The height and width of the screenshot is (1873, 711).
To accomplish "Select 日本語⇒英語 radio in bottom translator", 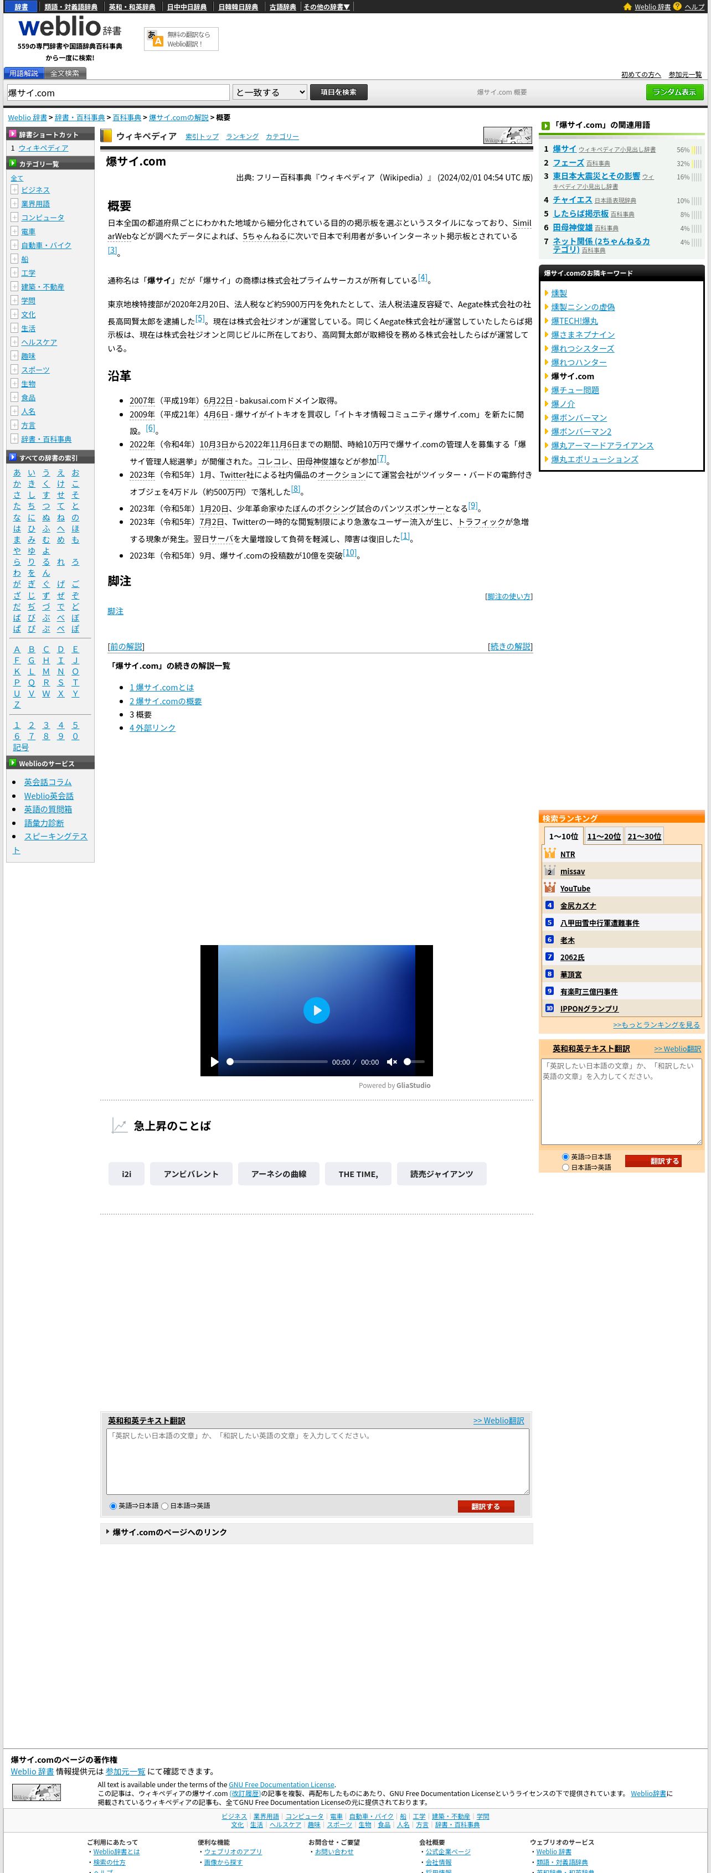I will point(164,1506).
